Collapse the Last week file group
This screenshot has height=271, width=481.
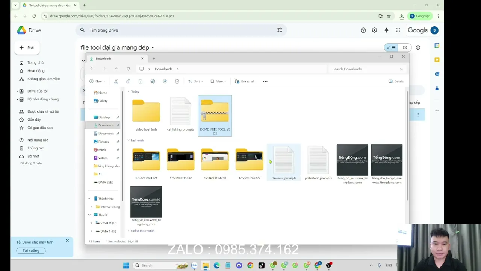[129, 140]
